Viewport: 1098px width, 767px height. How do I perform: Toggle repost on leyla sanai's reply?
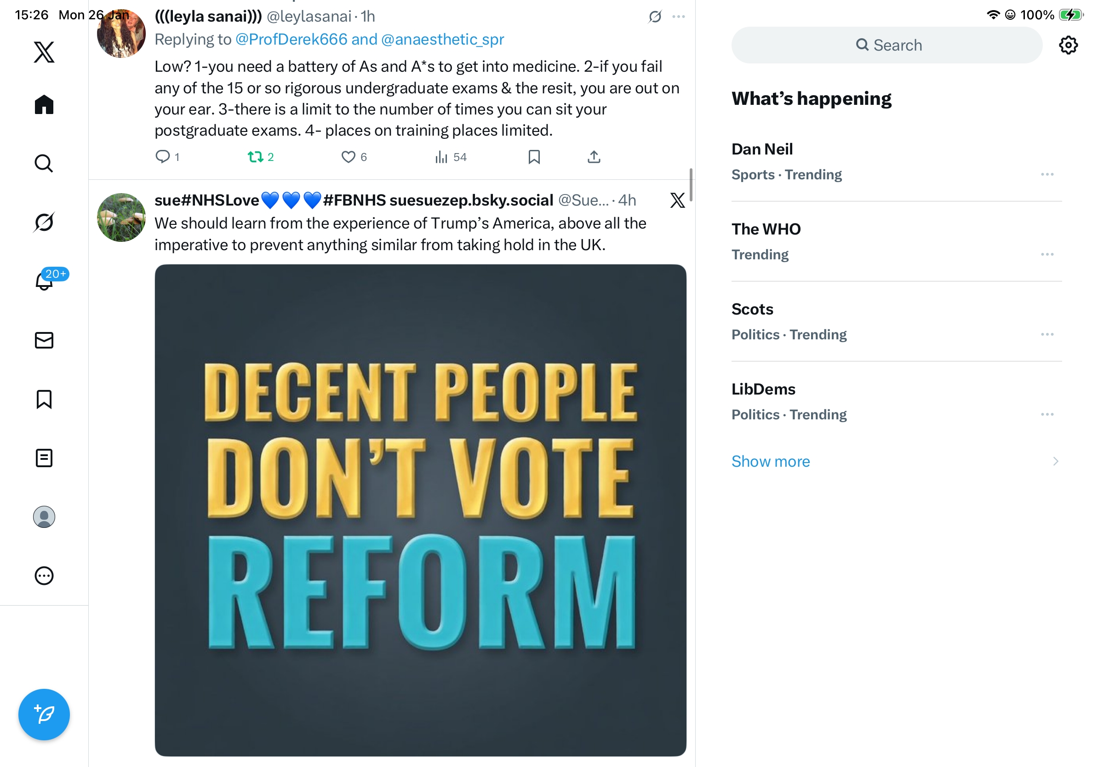point(255,157)
